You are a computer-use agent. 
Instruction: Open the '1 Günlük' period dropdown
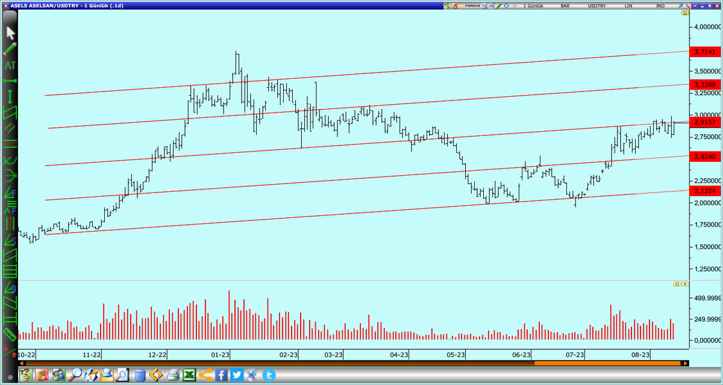click(533, 5)
